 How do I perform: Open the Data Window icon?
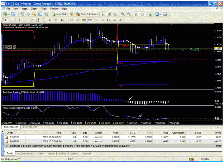pyautogui.click(x=28, y=14)
